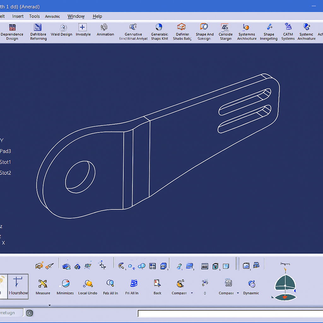Image resolution: width=323 pixels, height=323 pixels.
Task: Open the Deprendence Design workbench icon
Action: (x=12, y=27)
